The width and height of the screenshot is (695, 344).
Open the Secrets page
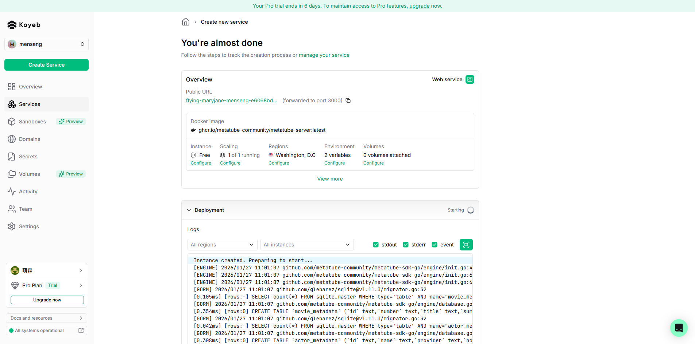pyautogui.click(x=28, y=156)
